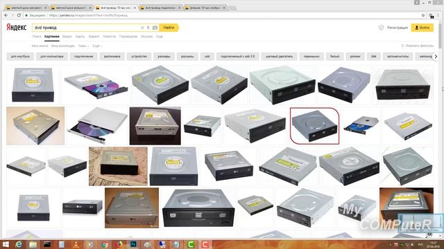
Task: Switch to the 'флешка' browser tab
Action: click(205, 8)
